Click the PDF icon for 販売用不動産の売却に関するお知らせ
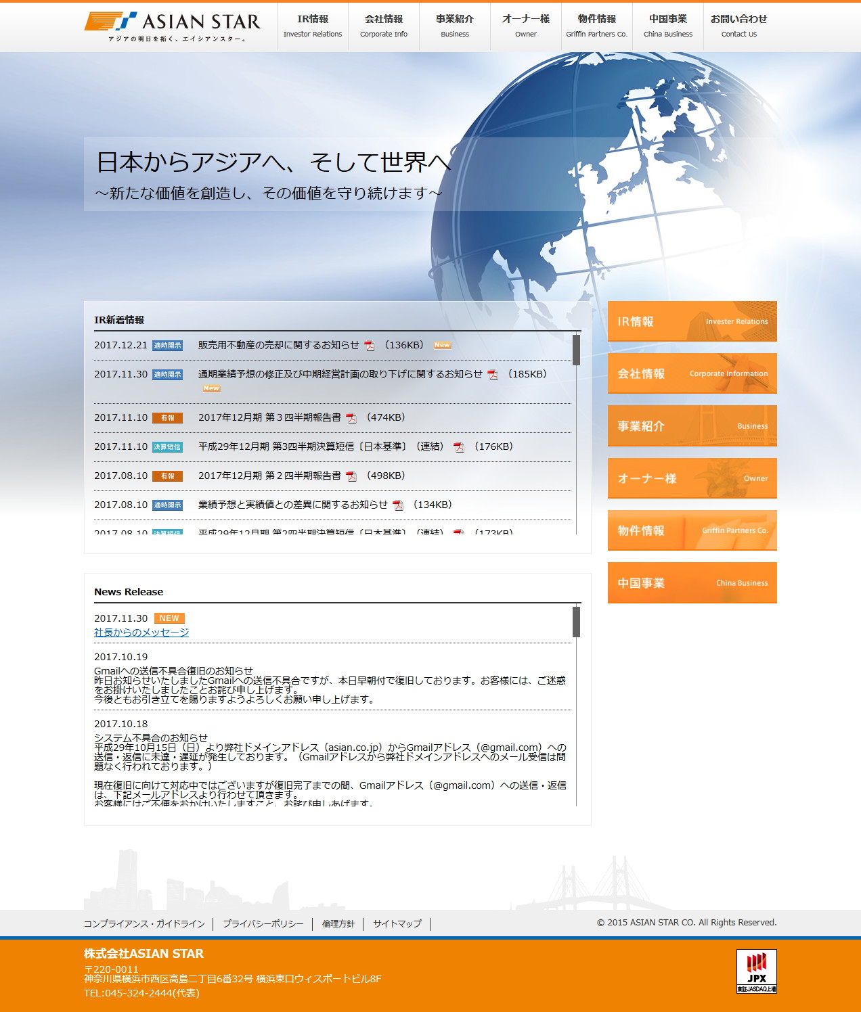The height and width of the screenshot is (1012, 861). pos(370,346)
